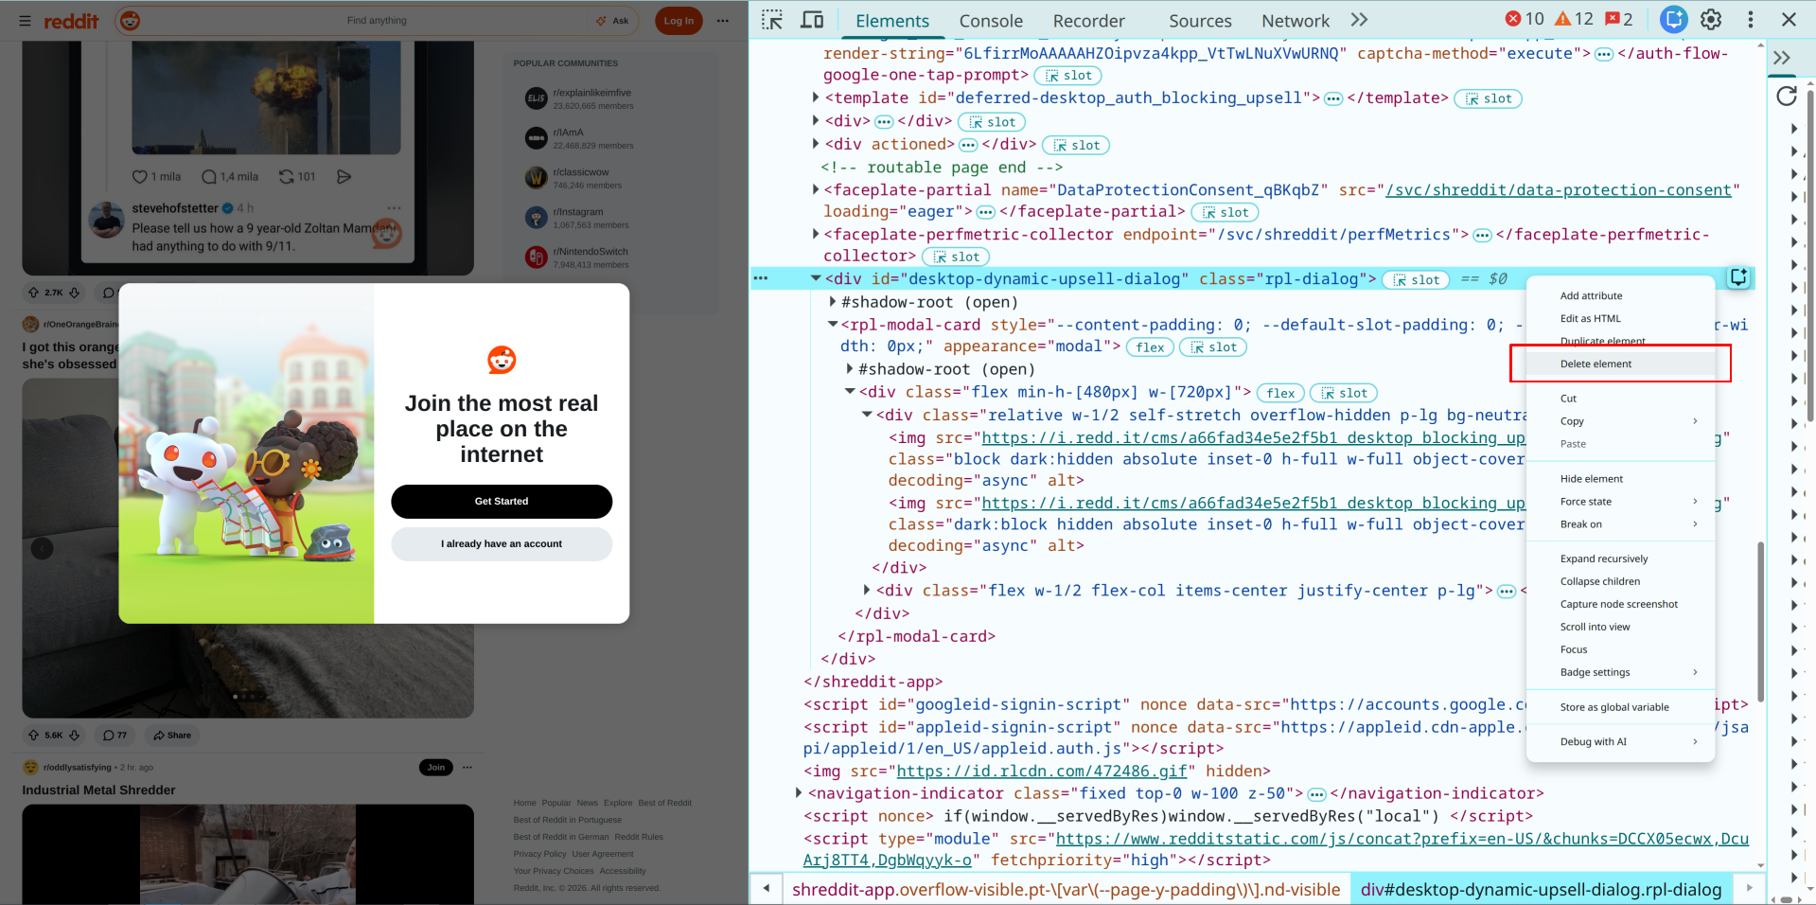Screen dimensions: 1816x905
Task: Click the breadcrumb right arrow
Action: click(x=1749, y=889)
